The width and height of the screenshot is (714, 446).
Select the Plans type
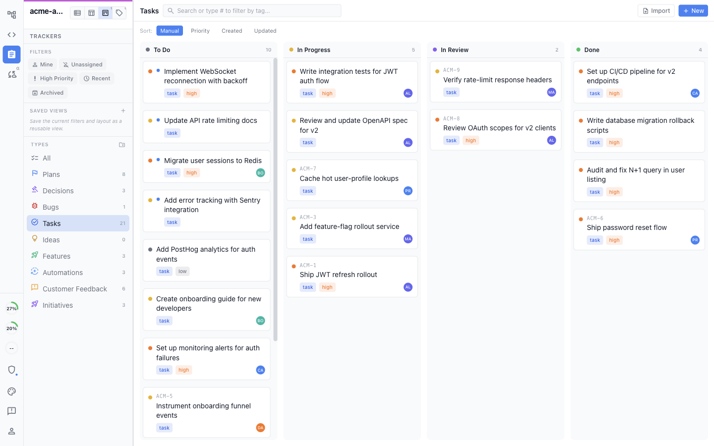pos(78,174)
